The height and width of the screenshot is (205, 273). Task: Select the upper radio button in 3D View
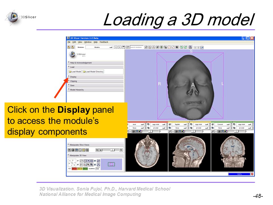pos(78,161)
